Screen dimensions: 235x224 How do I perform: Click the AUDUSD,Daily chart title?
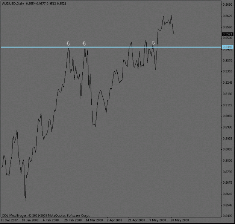[13, 4]
